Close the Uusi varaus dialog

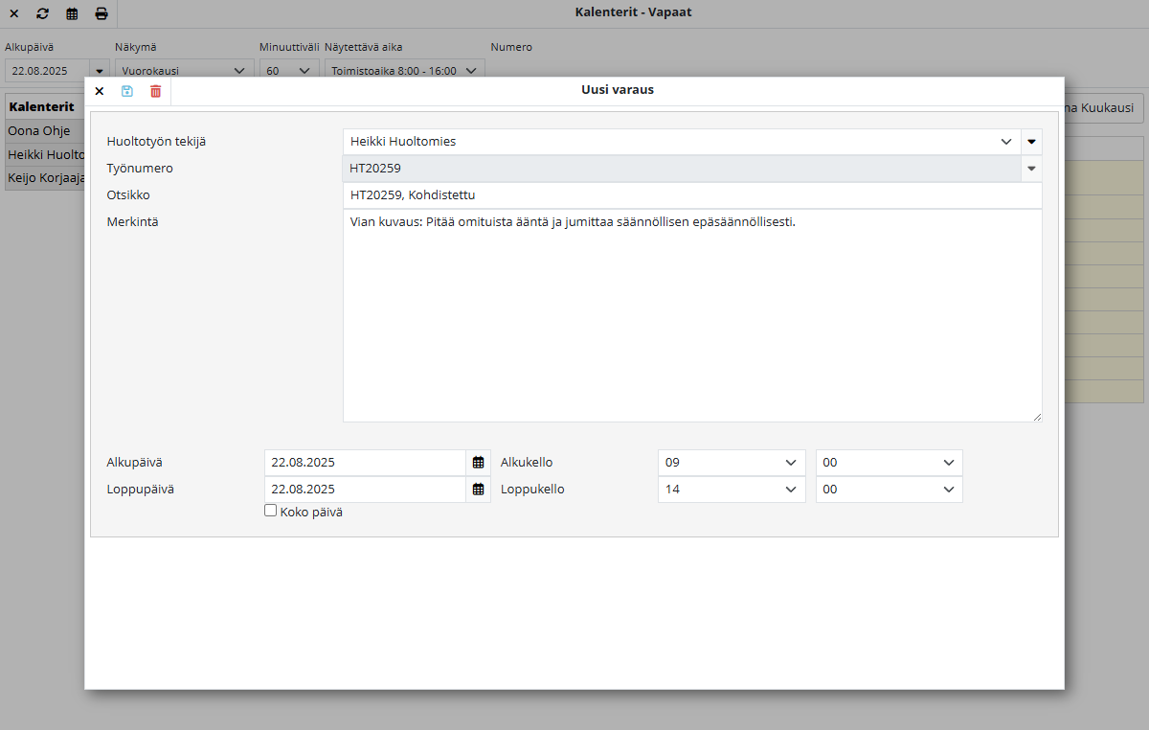(100, 91)
